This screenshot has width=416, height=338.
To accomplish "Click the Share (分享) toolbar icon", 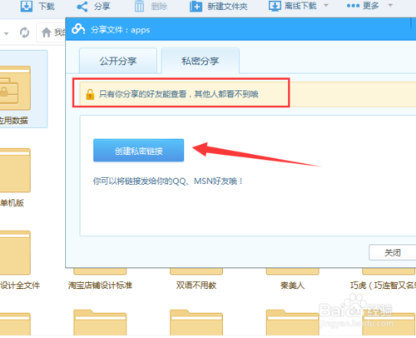I will 82,7.
